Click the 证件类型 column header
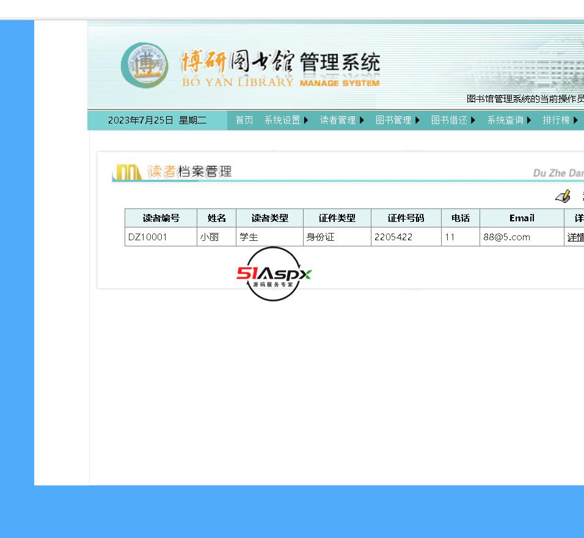The image size is (584, 538). coord(337,218)
